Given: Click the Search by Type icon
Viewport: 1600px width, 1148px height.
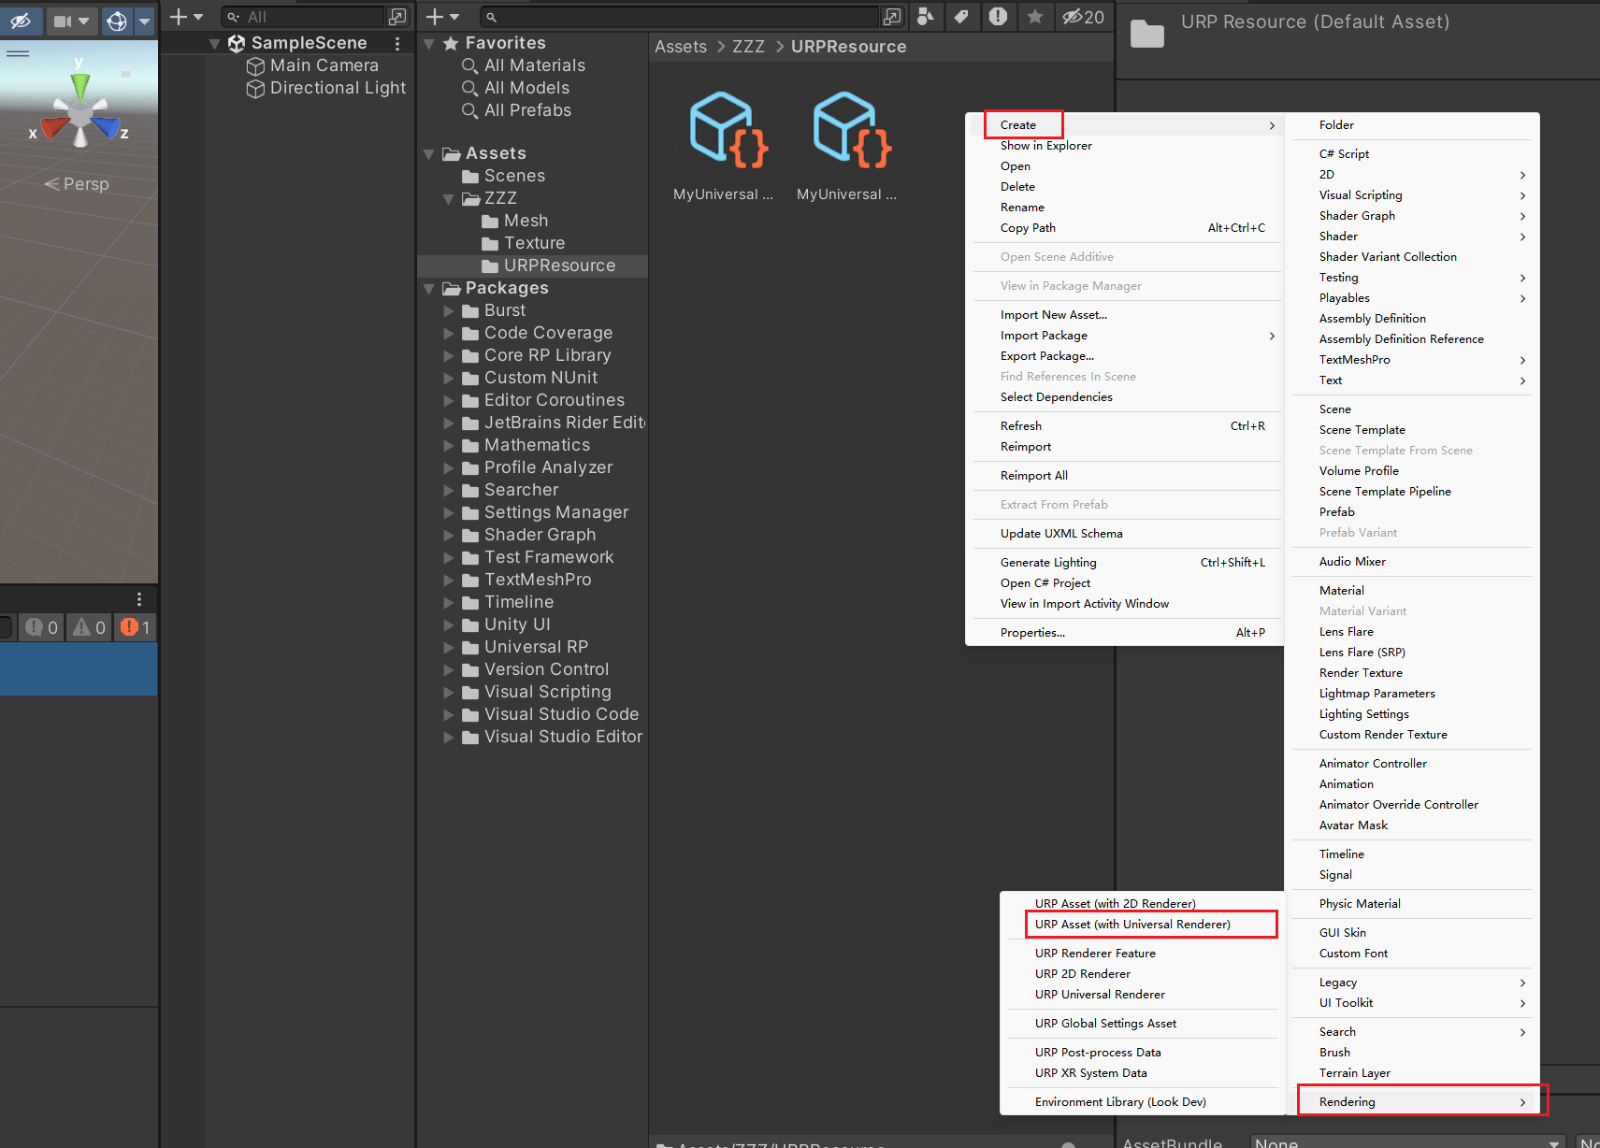Looking at the screenshot, I should [925, 17].
